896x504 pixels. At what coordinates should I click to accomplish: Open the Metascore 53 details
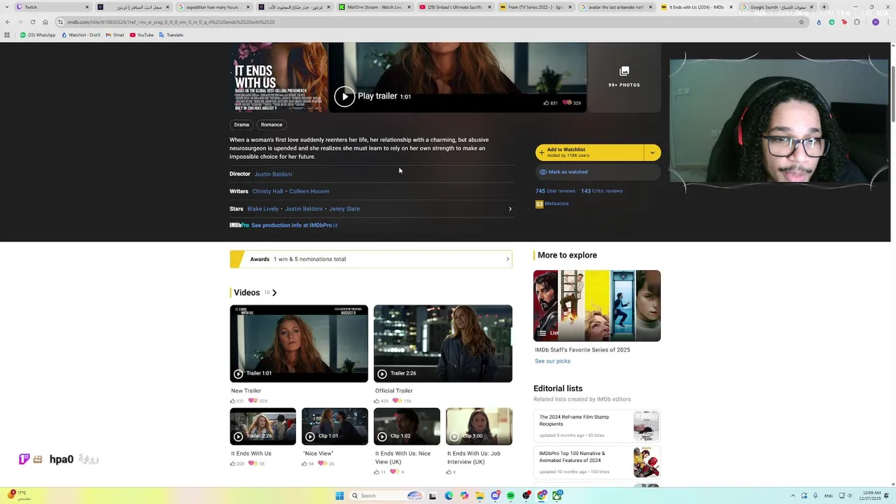click(x=552, y=204)
